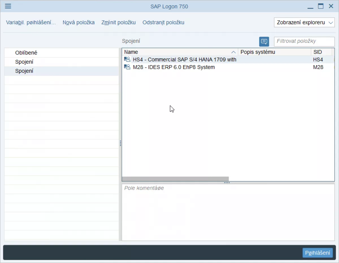Open Variabil. pøihlášení option

(x=31, y=23)
